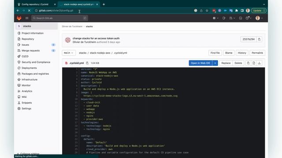Click the Settings gear icon in sidebar
Image resolution: width=282 pixels, height=158 pixels.
(x=19, y=108)
